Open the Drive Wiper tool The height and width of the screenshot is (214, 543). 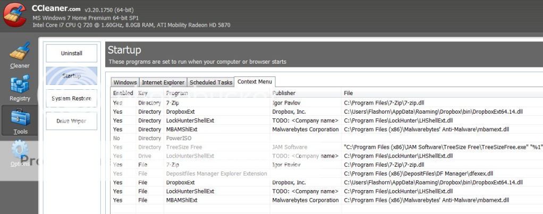click(x=72, y=121)
